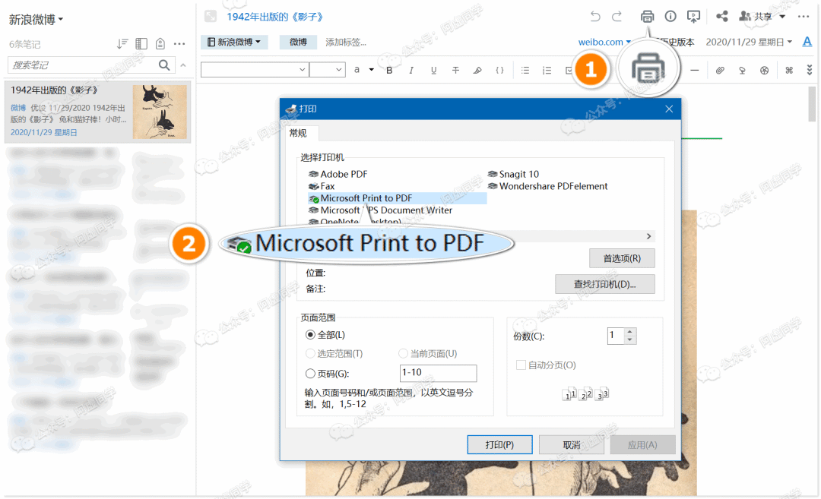Screen dimensions: 821x499
Task: Click the 取消 button
Action: [571, 444]
